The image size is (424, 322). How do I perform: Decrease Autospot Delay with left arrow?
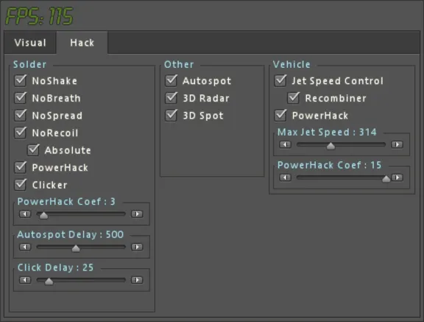coord(25,247)
